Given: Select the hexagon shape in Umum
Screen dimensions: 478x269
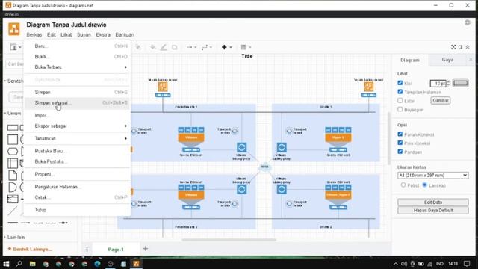Looking at the screenshot, I should coord(13,151).
